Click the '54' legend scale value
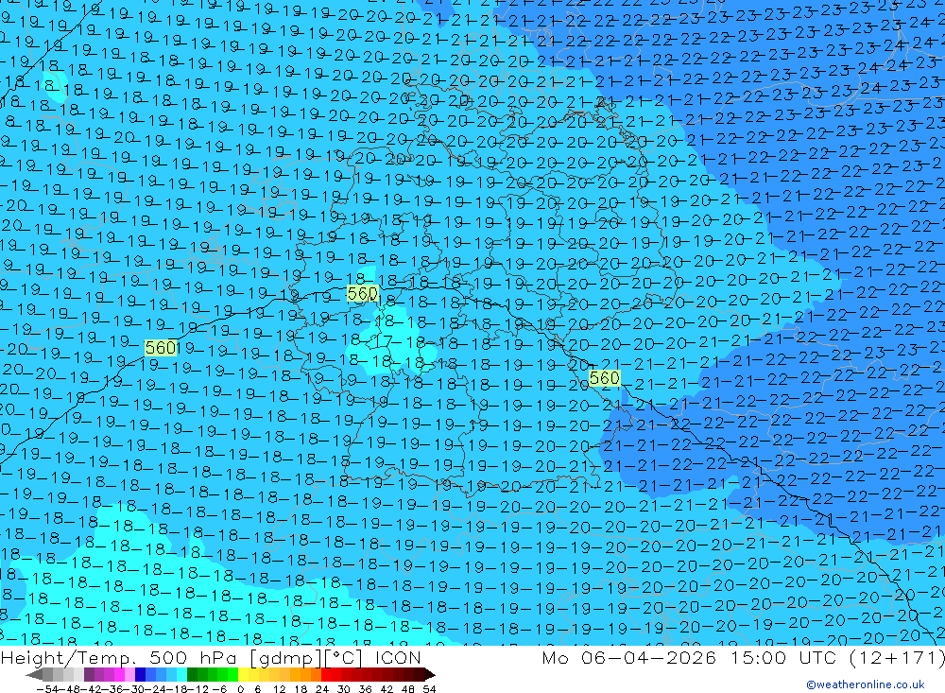 [x=429, y=689]
